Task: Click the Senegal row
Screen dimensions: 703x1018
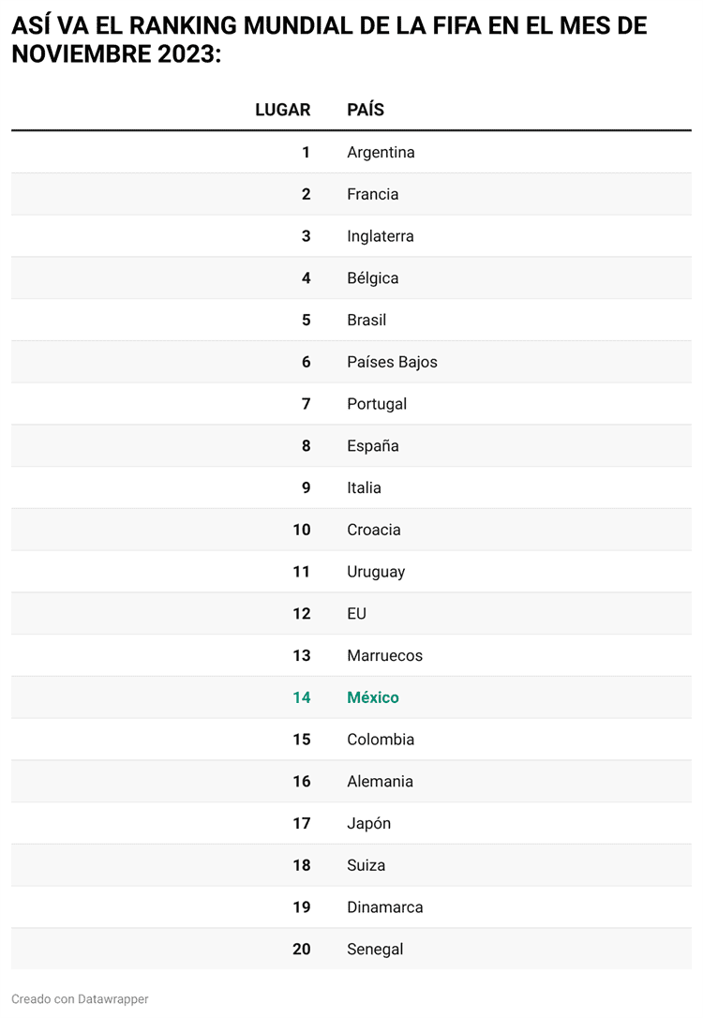Action: pos(351,950)
